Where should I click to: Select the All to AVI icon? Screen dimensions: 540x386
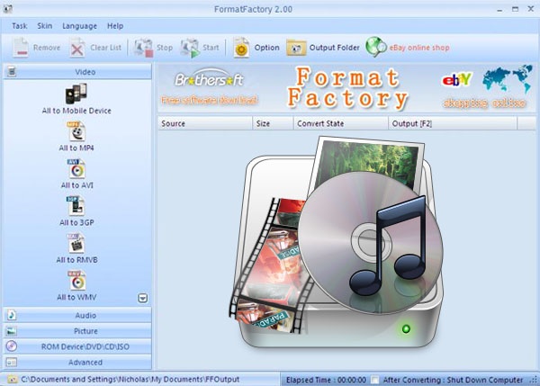pyautogui.click(x=76, y=168)
